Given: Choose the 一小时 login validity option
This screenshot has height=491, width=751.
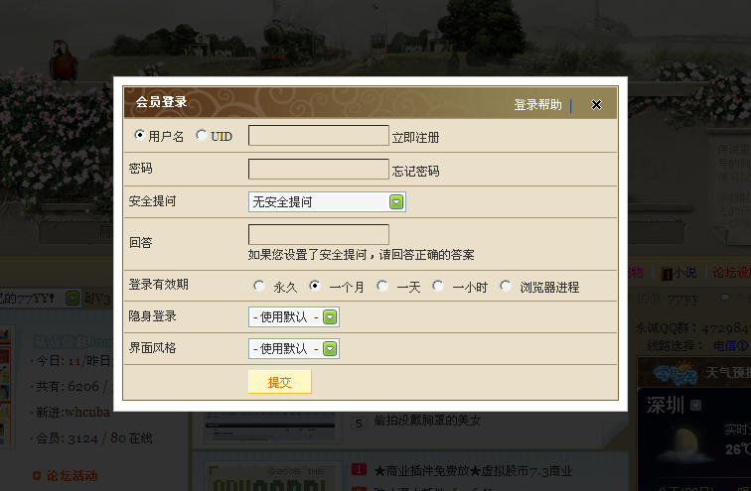Looking at the screenshot, I should tap(438, 286).
